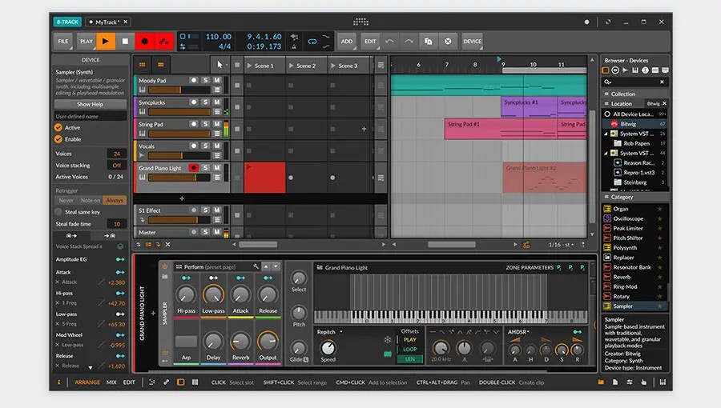This screenshot has height=408, width=721.
Task: Open the wrench settings in Perform page
Action: pyautogui.click(x=256, y=266)
